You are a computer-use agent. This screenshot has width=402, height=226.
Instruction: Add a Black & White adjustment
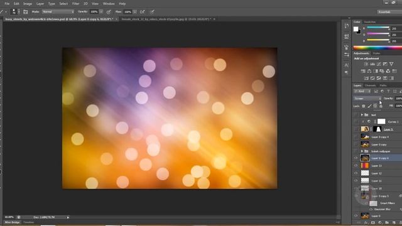[x=376, y=71]
